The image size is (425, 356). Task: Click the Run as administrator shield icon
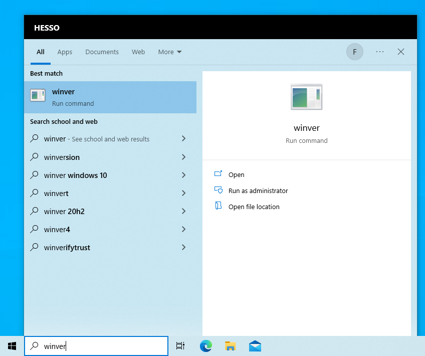(218, 190)
